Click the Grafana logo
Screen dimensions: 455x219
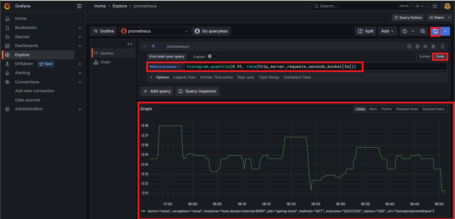7,6
